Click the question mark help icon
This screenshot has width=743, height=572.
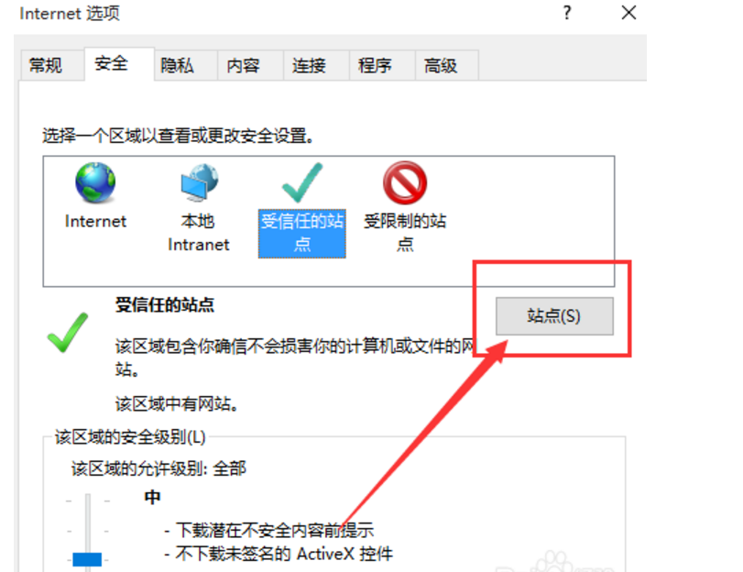coord(567,13)
